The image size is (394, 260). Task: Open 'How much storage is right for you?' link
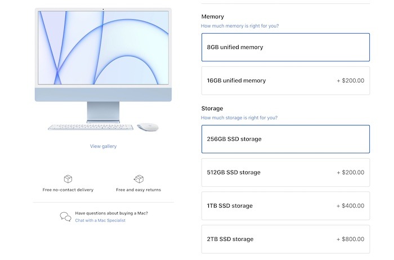[x=239, y=118]
